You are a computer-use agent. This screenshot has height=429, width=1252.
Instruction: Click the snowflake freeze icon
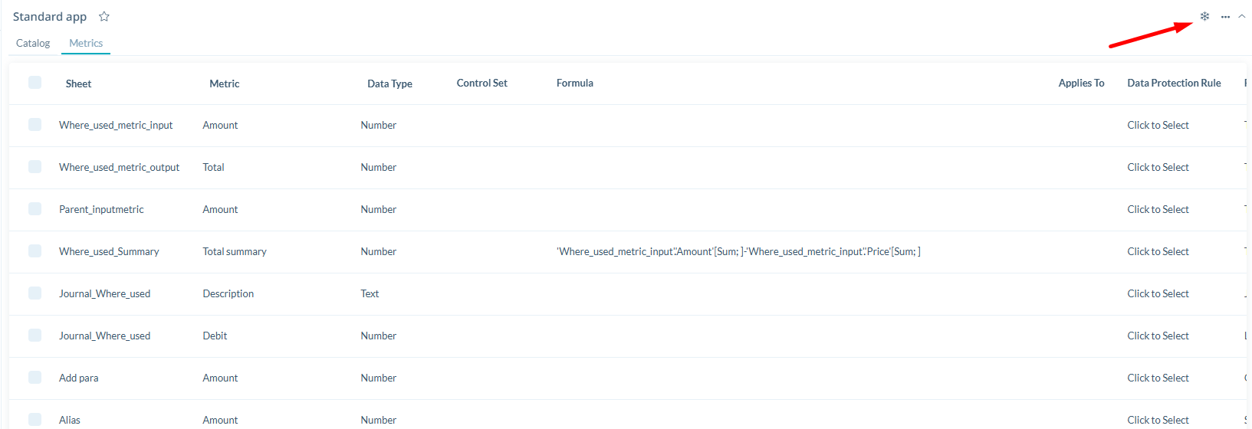(1204, 17)
